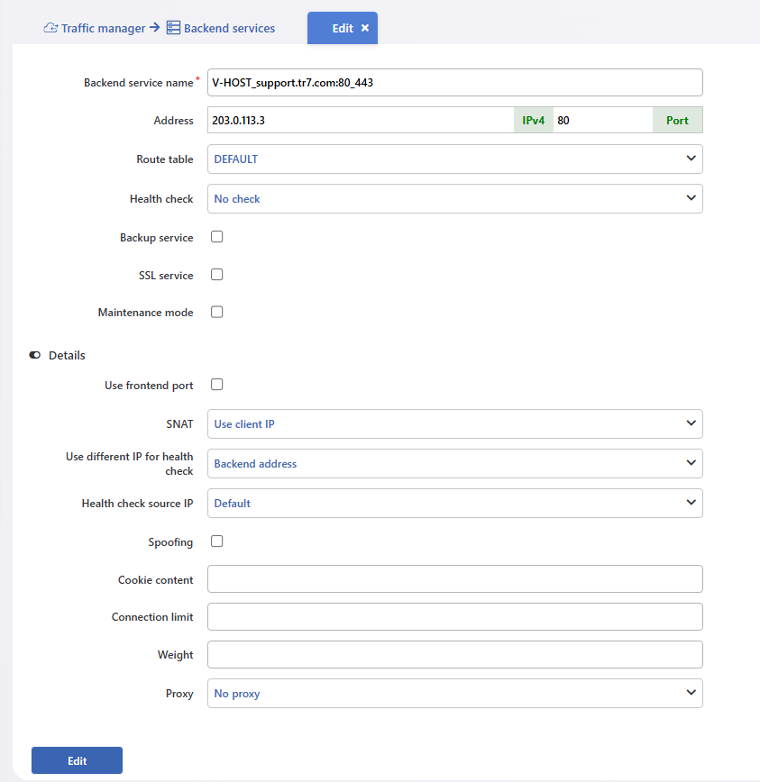Expand the Health check dropdown
Viewport: 760px width, 782px height.
pyautogui.click(x=455, y=198)
